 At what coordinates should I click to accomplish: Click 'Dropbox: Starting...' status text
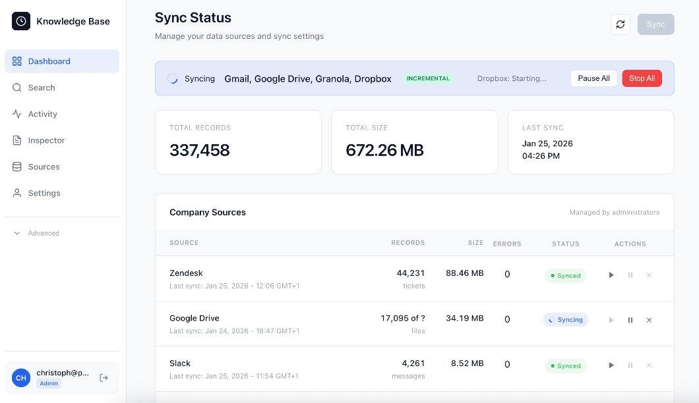pyautogui.click(x=512, y=78)
